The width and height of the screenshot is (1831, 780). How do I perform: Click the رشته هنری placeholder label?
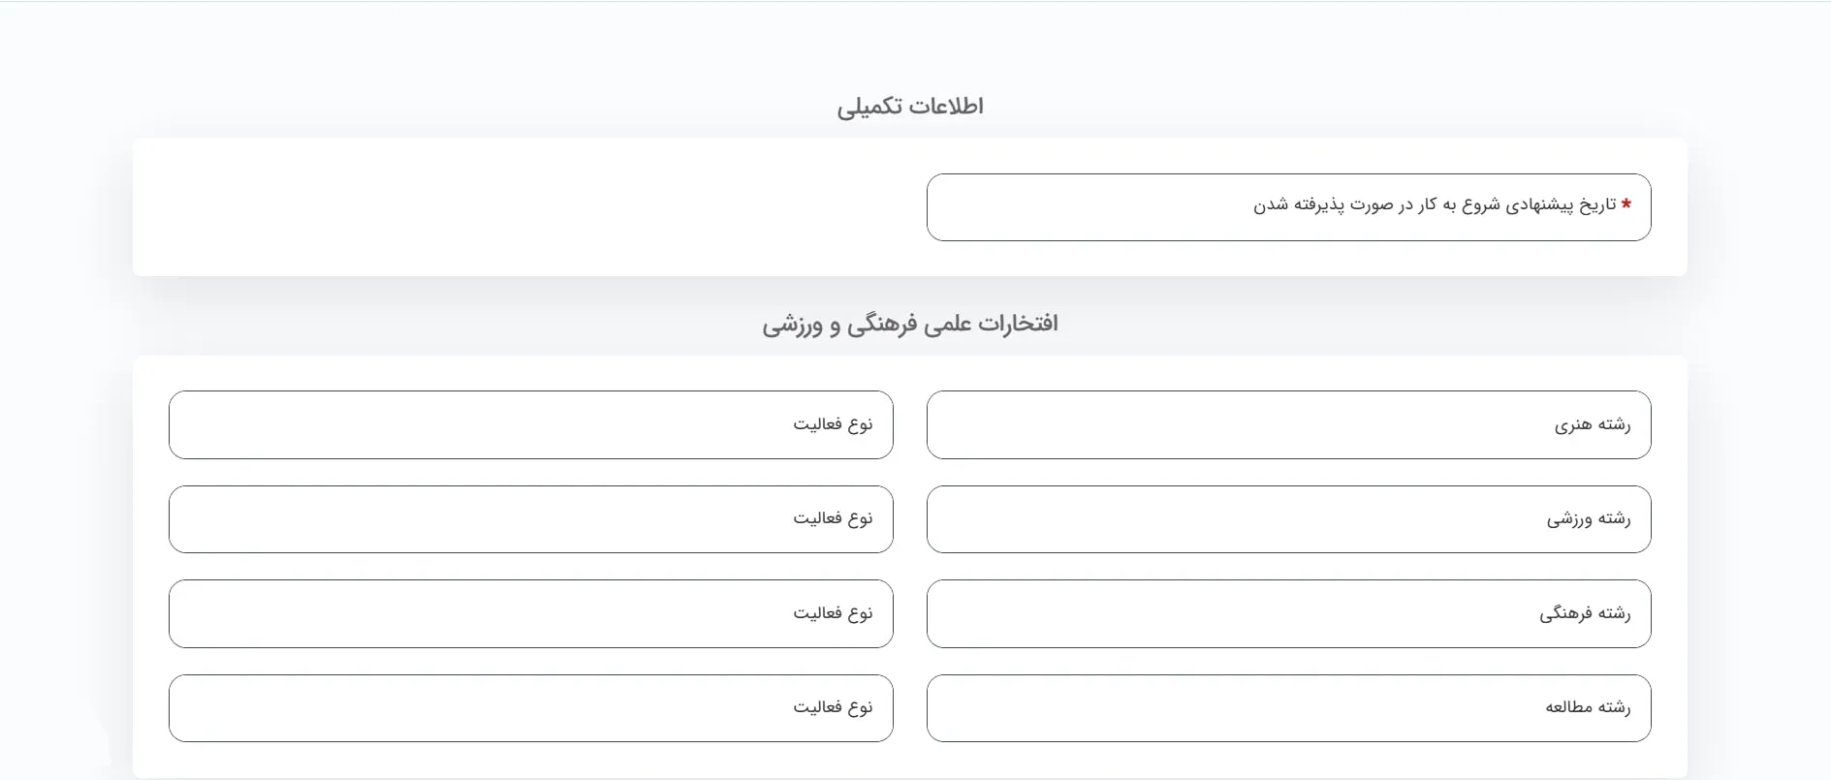(1592, 424)
